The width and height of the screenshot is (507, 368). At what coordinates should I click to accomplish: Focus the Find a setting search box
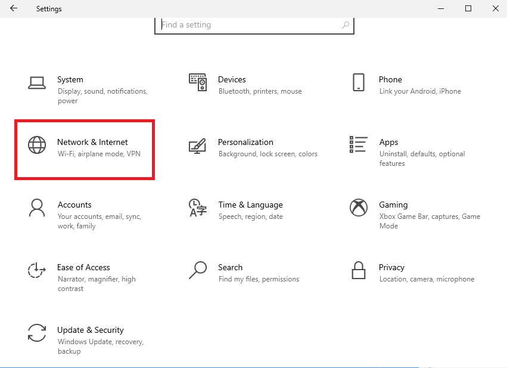click(254, 25)
